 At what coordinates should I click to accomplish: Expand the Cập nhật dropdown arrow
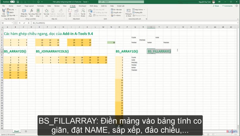coord(17,15)
